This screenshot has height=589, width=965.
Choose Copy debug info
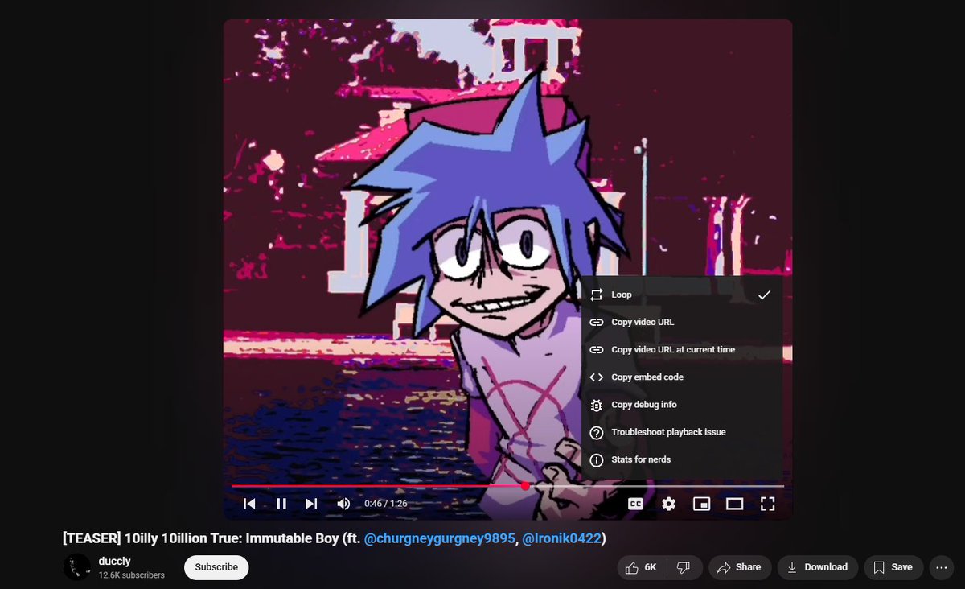[x=682, y=405]
